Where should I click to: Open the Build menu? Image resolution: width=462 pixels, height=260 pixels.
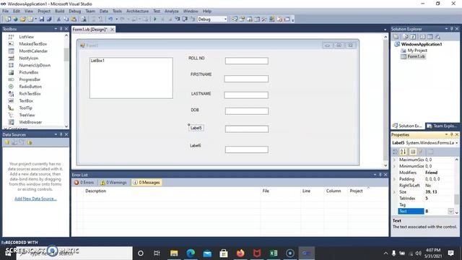pos(59,12)
